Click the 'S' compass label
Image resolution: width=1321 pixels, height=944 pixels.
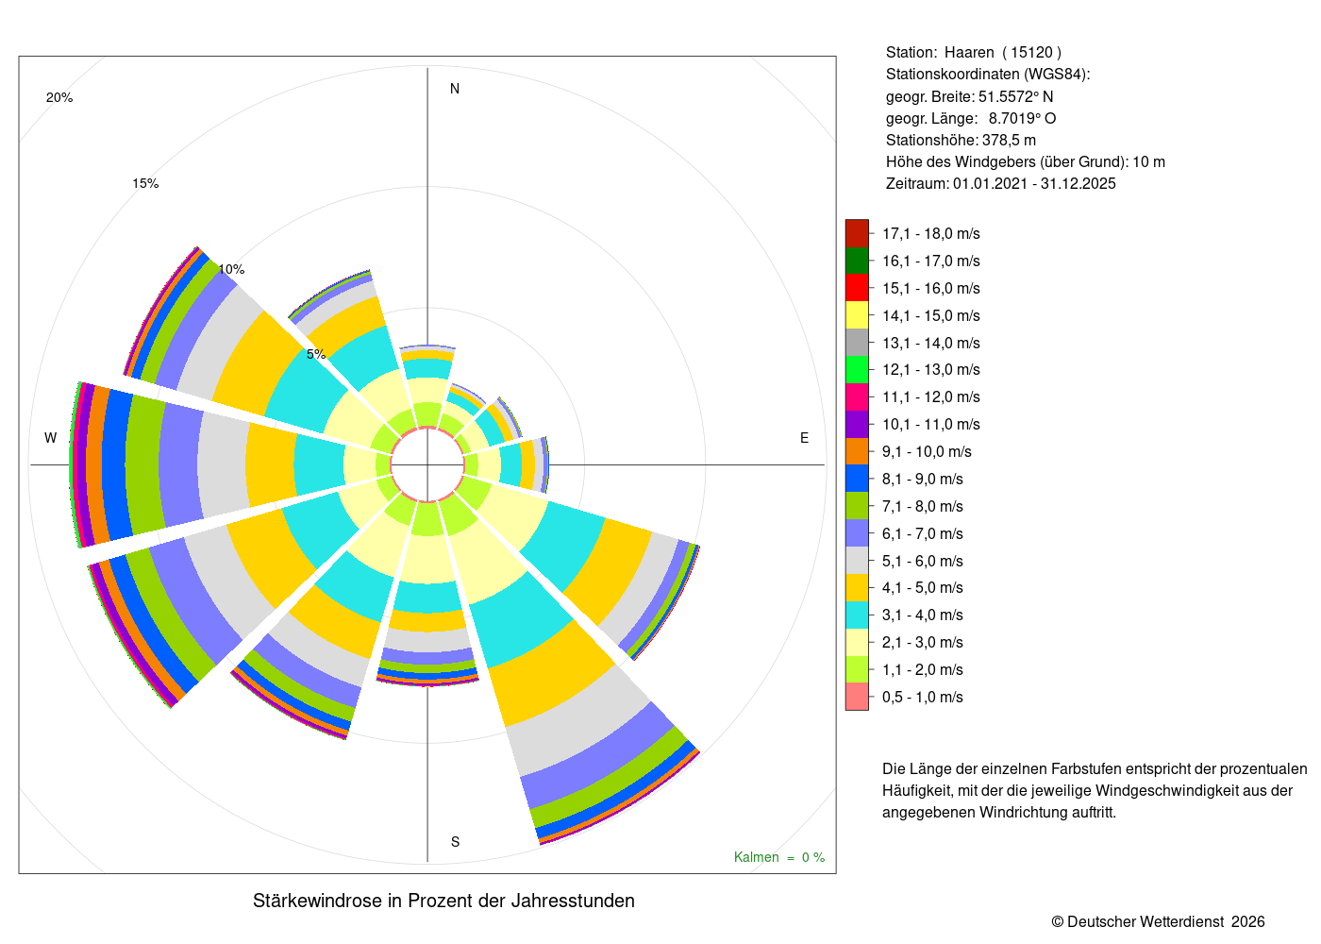[455, 842]
